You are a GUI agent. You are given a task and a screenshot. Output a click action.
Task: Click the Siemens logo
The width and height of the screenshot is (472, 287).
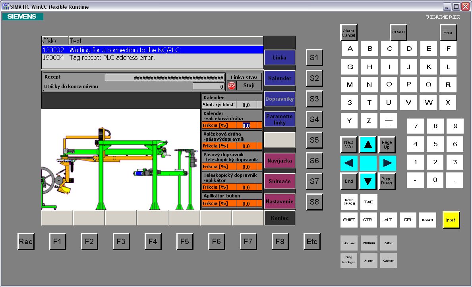coord(23,17)
